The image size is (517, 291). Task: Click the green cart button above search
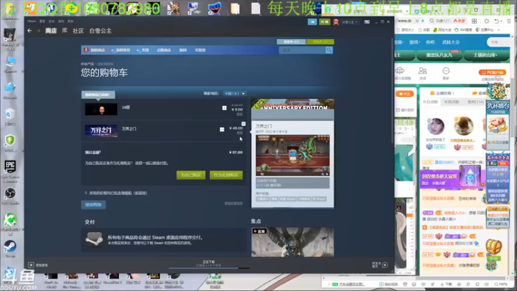pos(320,42)
